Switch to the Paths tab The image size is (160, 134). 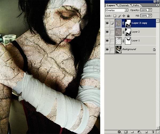[136, 5]
